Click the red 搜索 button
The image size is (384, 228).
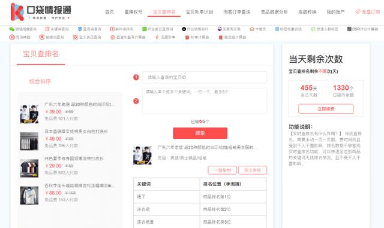(200, 133)
